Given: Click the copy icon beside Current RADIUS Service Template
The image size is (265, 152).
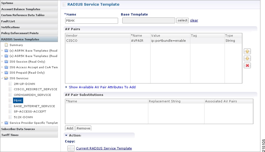Looking at the screenshot, I should 71,148.
